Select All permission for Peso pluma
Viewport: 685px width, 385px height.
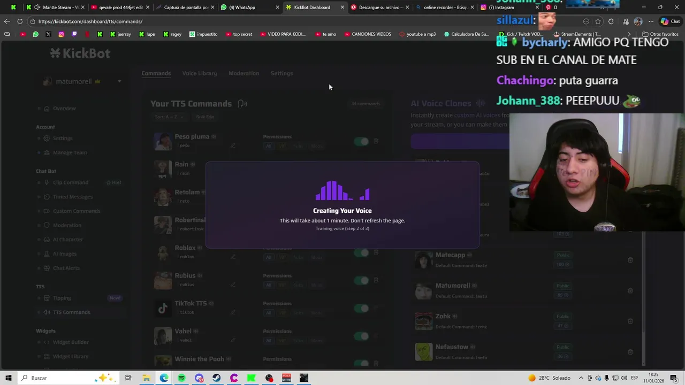(269, 146)
